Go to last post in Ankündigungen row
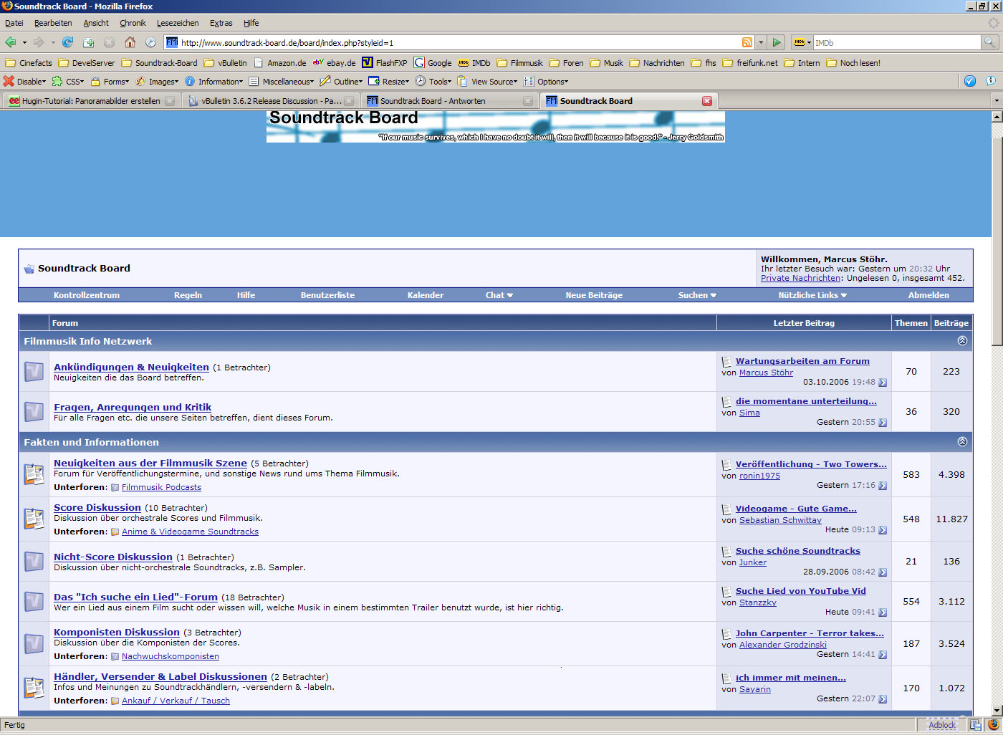This screenshot has width=1003, height=735. [x=883, y=383]
